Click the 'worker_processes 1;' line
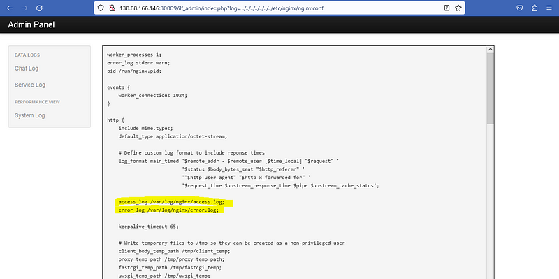 (x=134, y=55)
